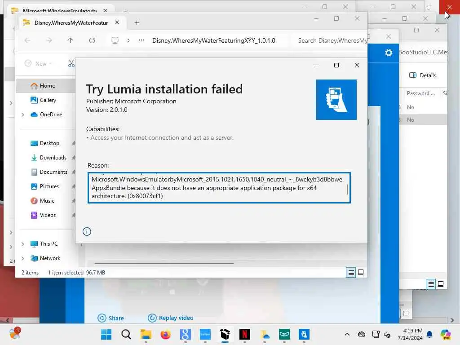Screen dimensions: 460x345
Task: Click the blue tile app on taskbar
Action: click(205, 334)
